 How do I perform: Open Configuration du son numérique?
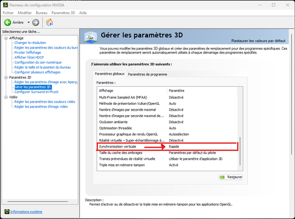[38, 63]
